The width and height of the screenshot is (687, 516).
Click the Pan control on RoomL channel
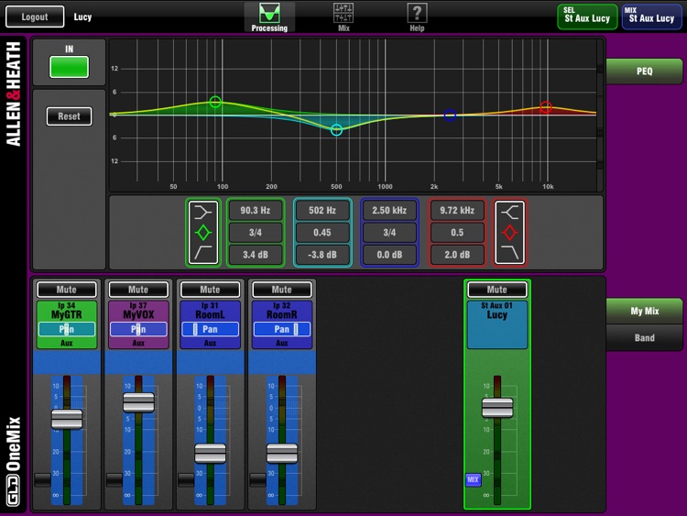(x=210, y=329)
